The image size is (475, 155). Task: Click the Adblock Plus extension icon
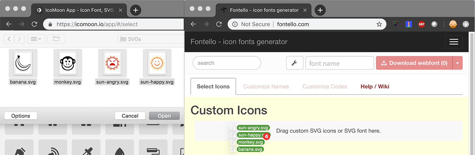pyautogui.click(x=421, y=24)
